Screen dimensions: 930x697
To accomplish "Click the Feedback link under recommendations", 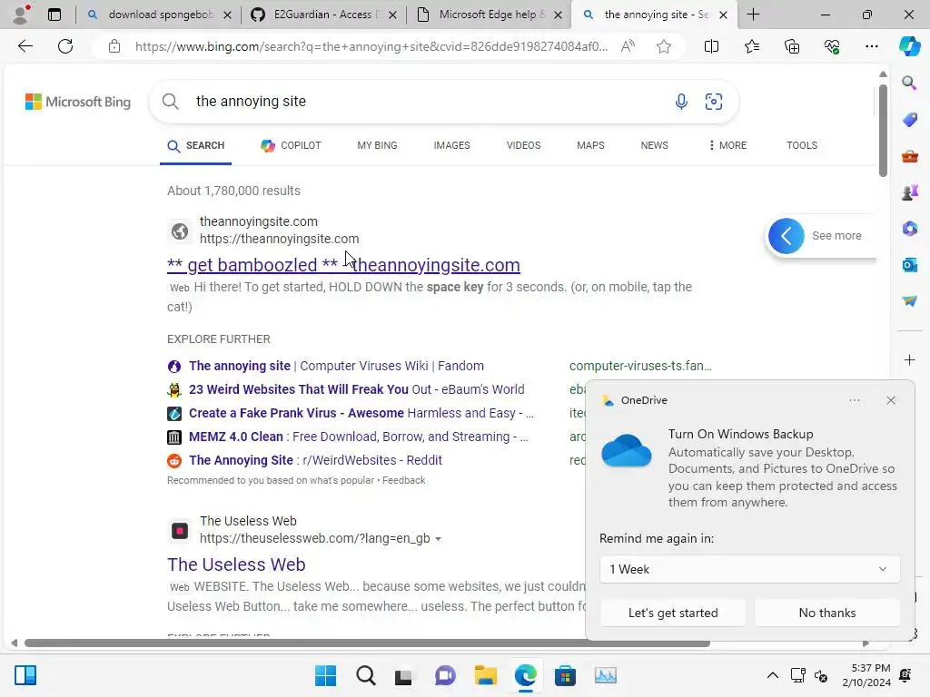I will [x=403, y=480].
